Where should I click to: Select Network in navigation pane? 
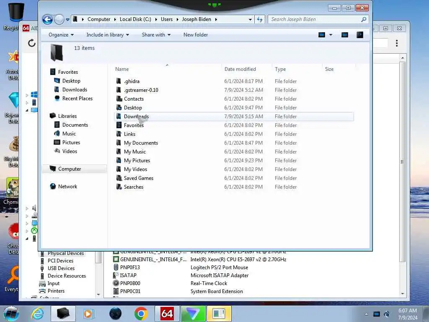(x=67, y=187)
